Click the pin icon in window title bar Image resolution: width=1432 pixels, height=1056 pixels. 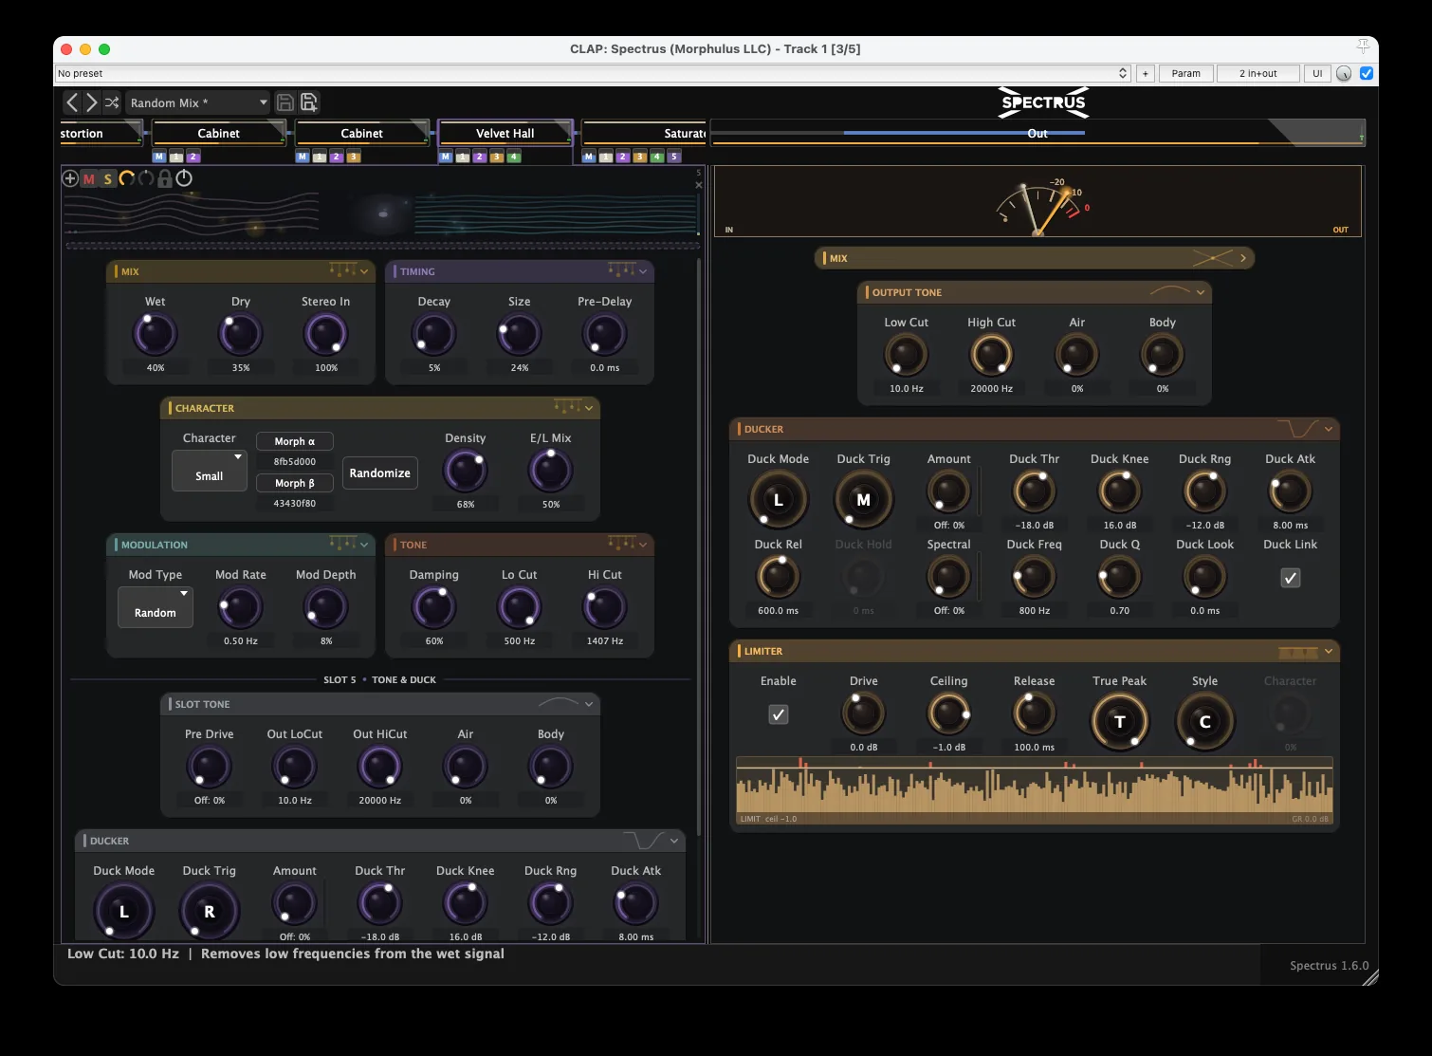point(1363,46)
